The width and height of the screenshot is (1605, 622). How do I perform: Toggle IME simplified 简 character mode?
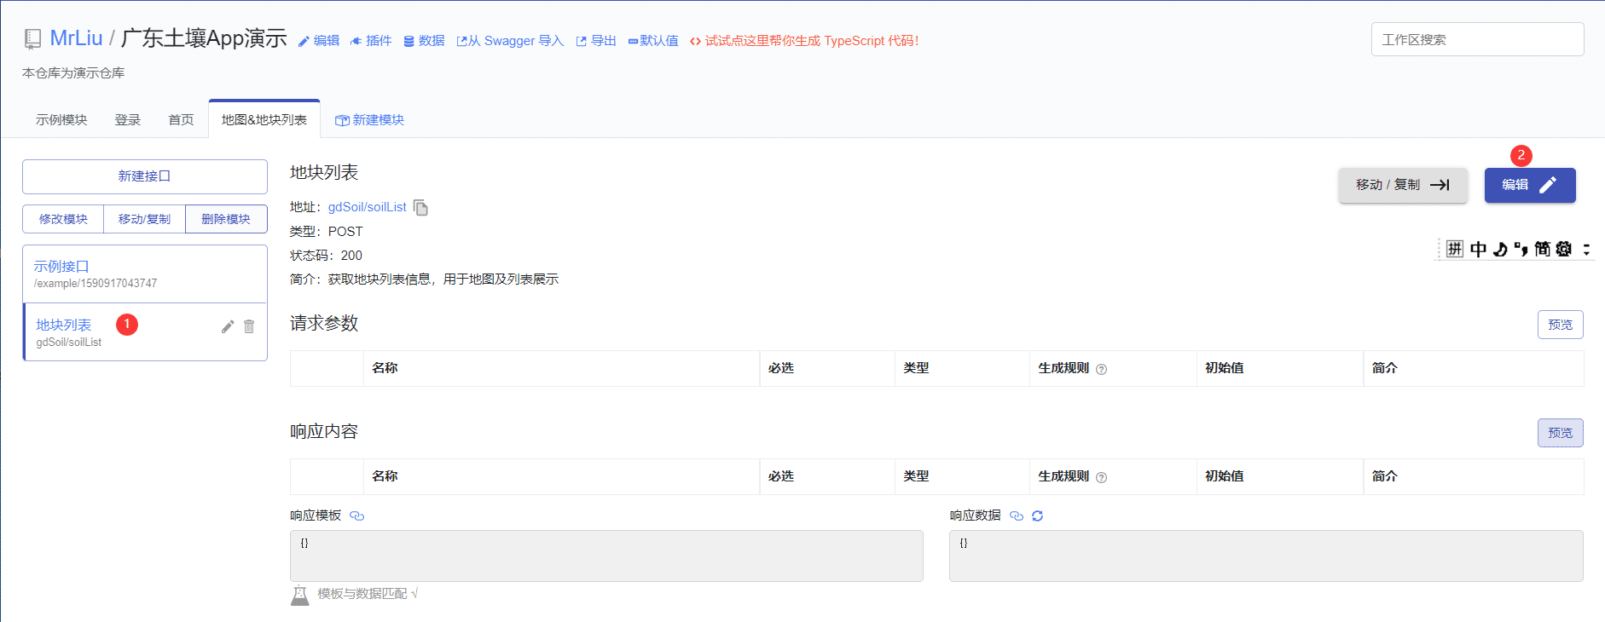pos(1542,249)
